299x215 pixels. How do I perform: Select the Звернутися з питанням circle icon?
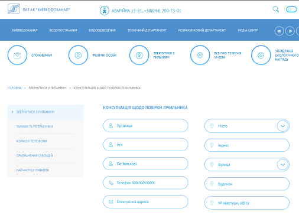click(139, 55)
